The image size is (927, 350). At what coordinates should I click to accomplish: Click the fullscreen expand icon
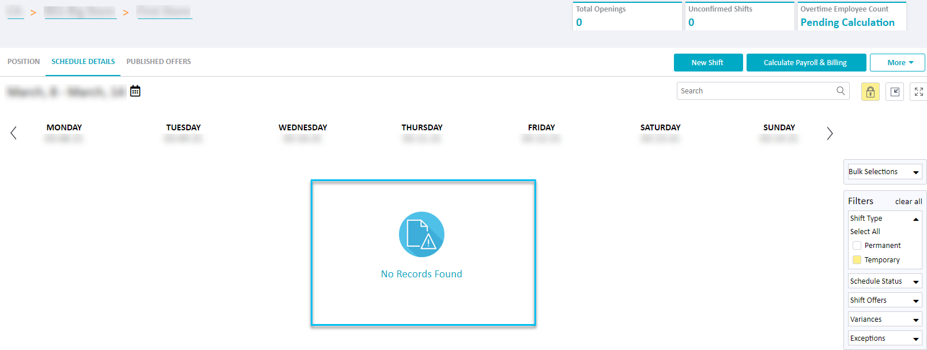tap(919, 92)
